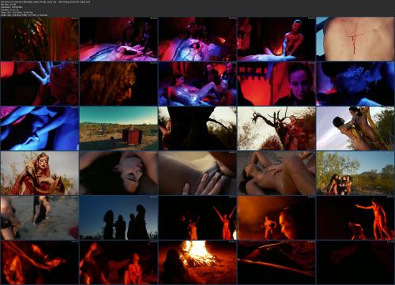The image size is (395, 285).
Task: Open thumbnail of legs on sandy ground
Action: pyautogui.click(x=39, y=218)
